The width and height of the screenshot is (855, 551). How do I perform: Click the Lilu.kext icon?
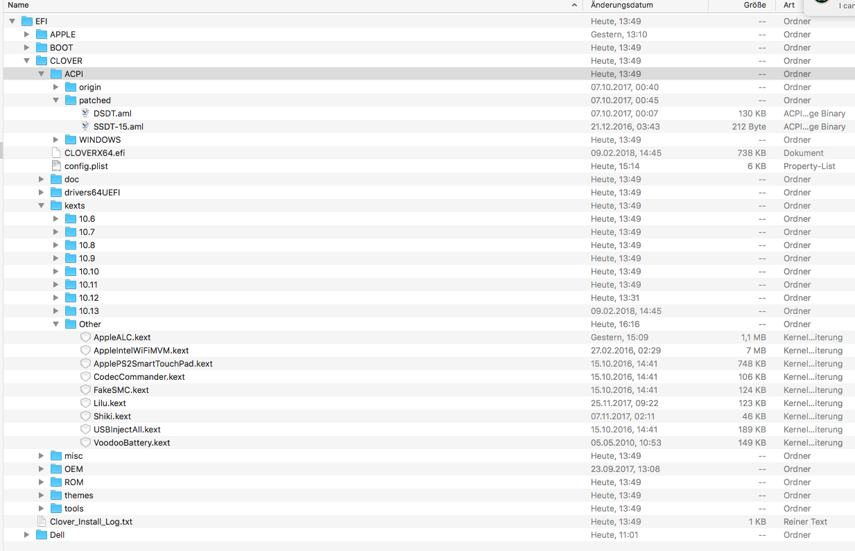coord(86,403)
